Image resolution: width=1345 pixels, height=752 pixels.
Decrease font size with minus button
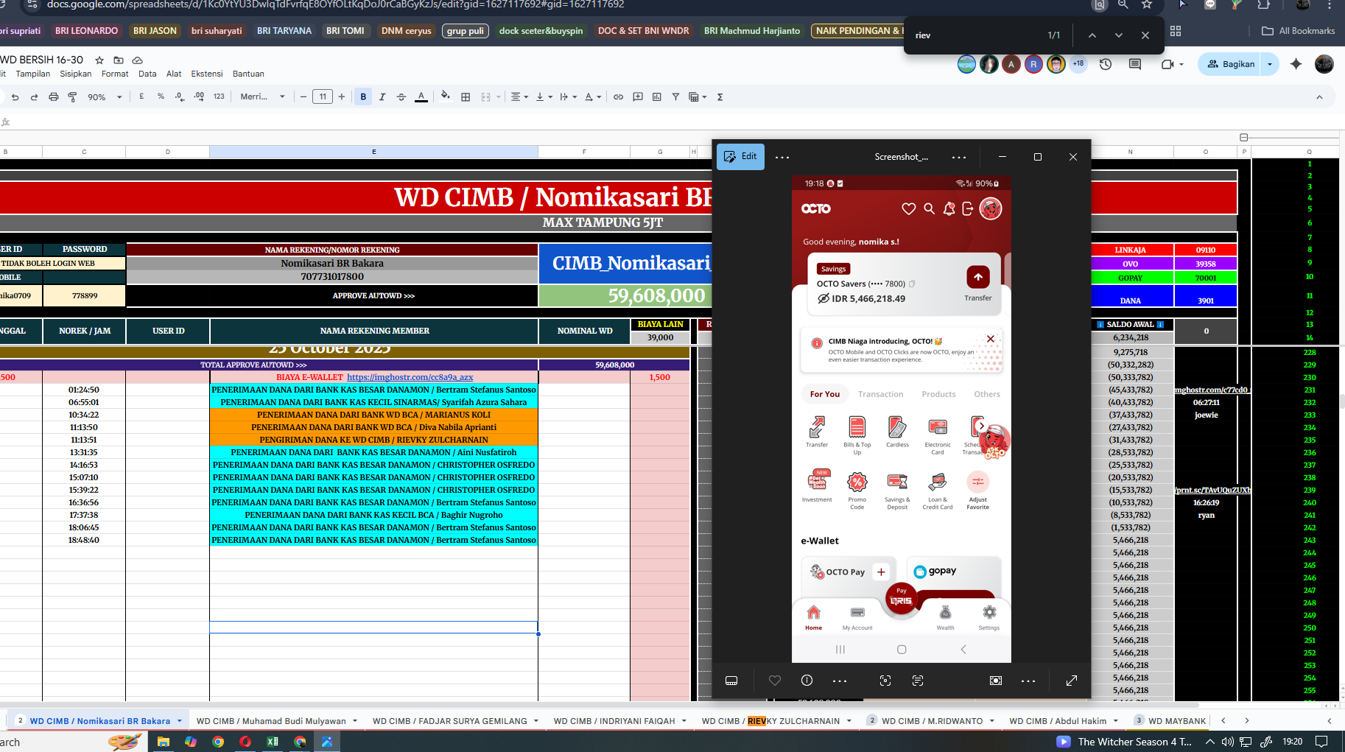[303, 96]
